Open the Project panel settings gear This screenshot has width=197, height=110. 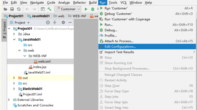click(x=63, y=22)
